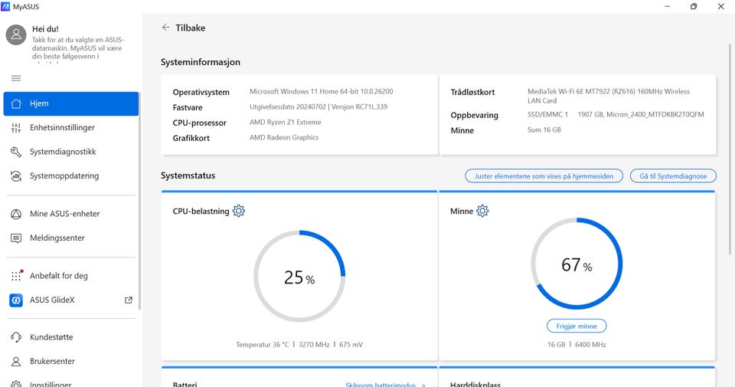Click the sidebar vertical scrollbar

pyautogui.click(x=139, y=201)
